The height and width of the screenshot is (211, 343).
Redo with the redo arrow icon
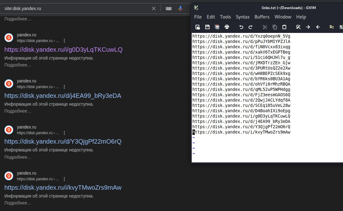tap(251, 27)
